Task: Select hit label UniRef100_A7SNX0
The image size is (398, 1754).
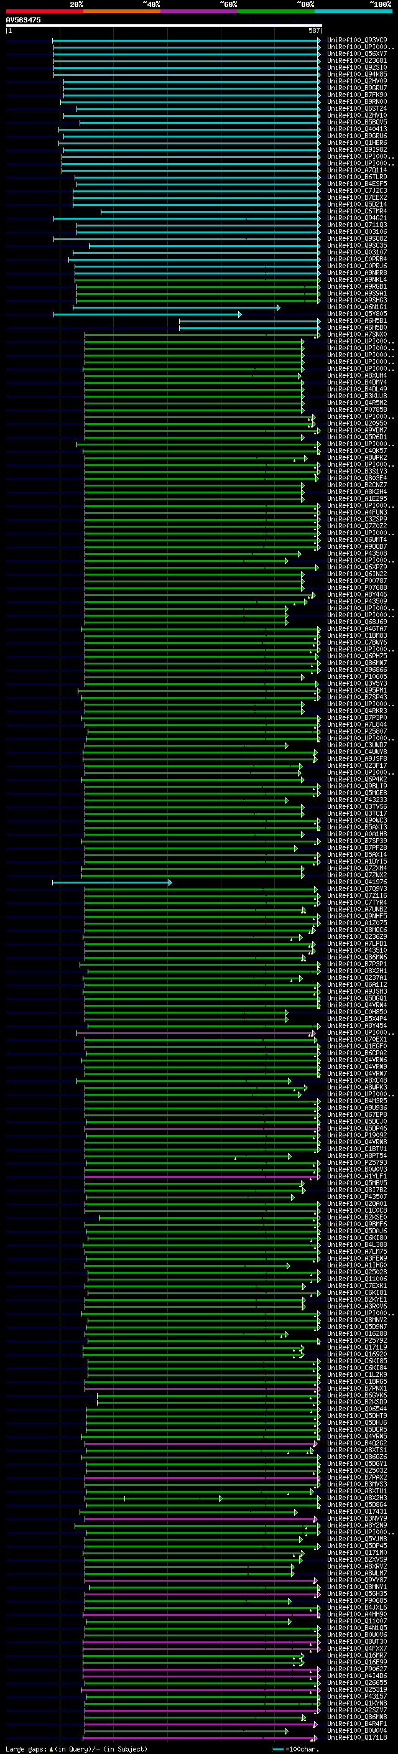Action: pyautogui.click(x=357, y=335)
